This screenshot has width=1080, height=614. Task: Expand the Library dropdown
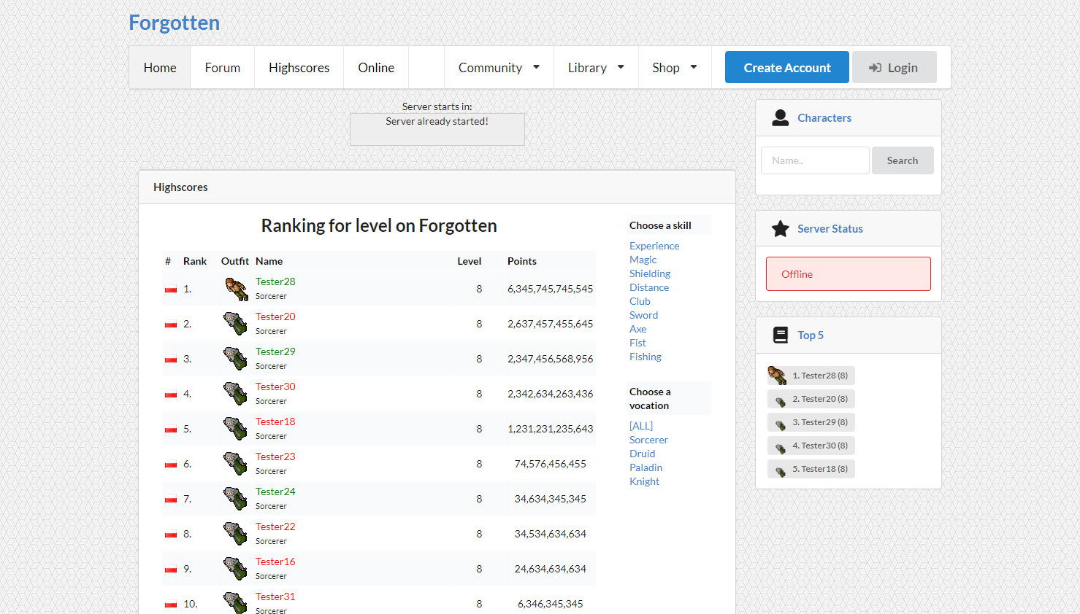point(595,67)
